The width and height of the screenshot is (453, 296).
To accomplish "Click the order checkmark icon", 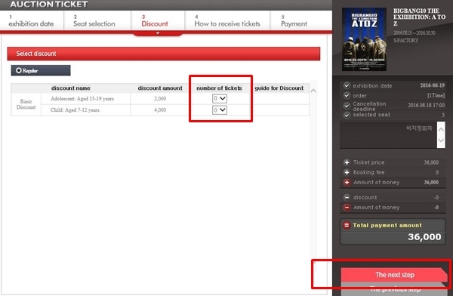I will [347, 95].
